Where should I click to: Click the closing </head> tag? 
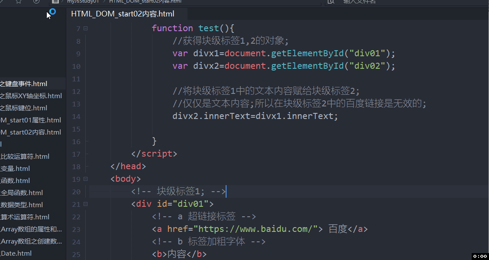[128, 166]
